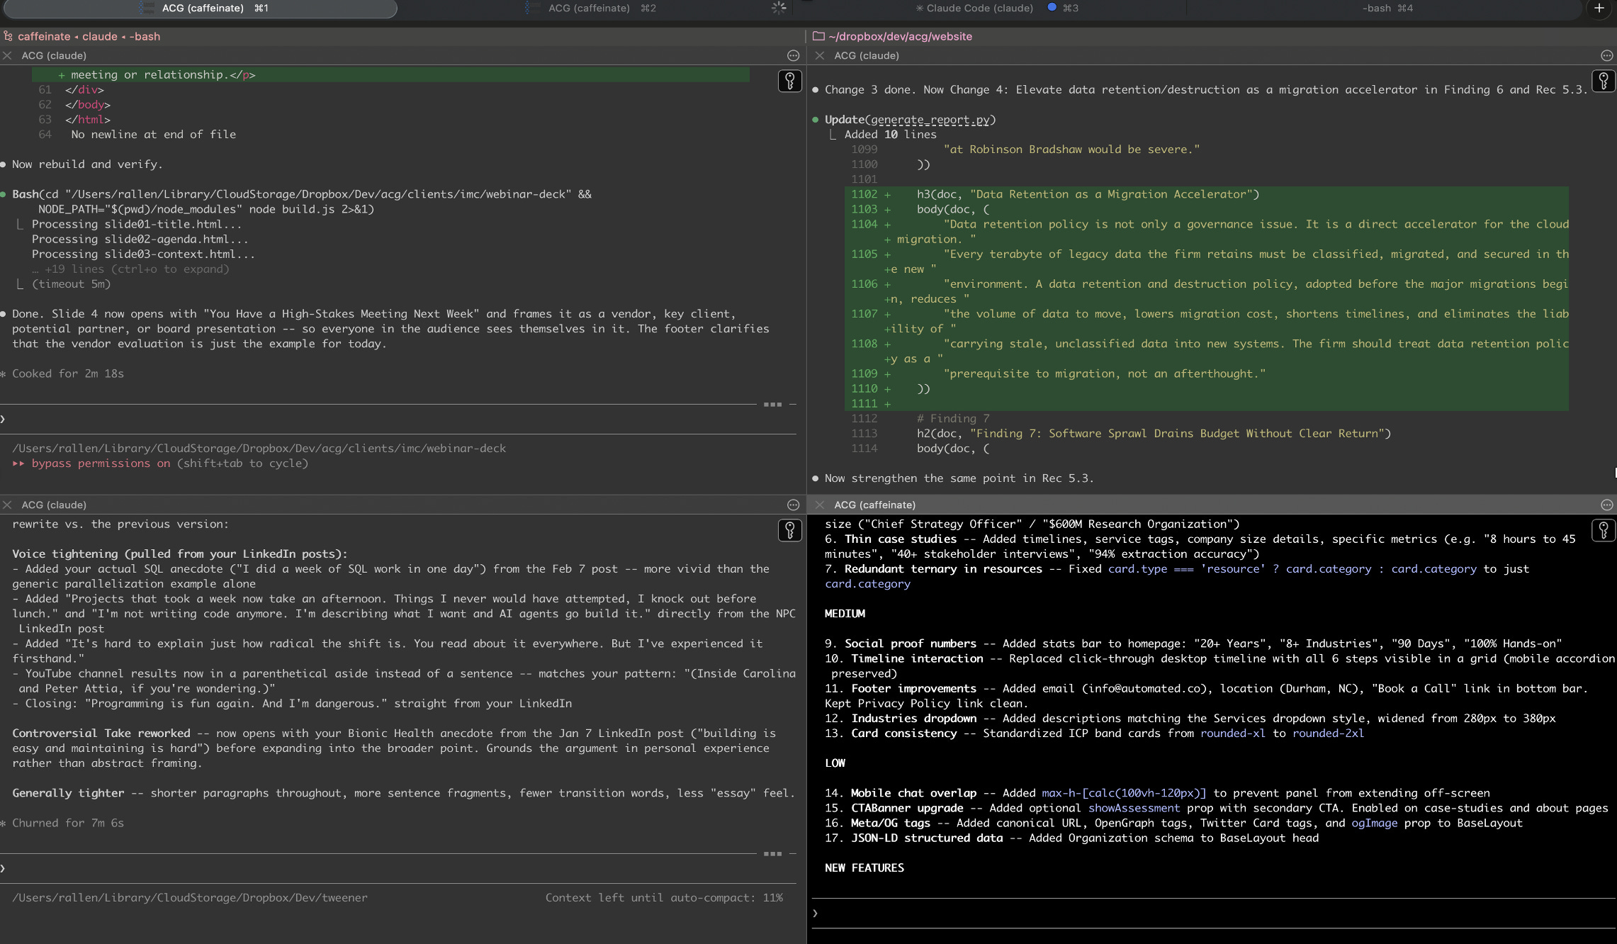This screenshot has width=1617, height=944.
Task: Click the key icon in bottom-right pane
Action: [1603, 530]
